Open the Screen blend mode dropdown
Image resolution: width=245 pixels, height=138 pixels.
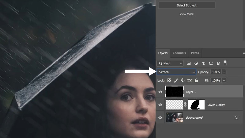[x=176, y=72]
